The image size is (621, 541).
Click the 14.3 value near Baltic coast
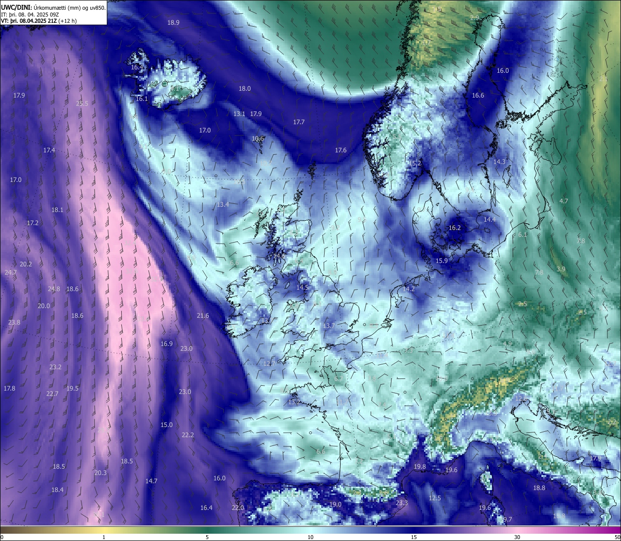(499, 162)
